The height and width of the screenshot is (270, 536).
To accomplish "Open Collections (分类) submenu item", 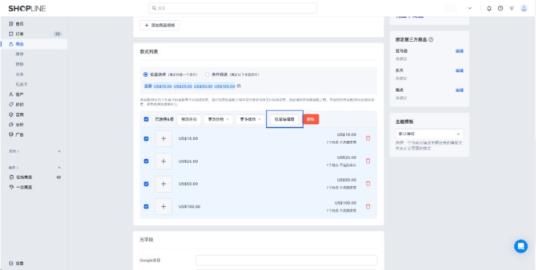I will click(20, 74).
